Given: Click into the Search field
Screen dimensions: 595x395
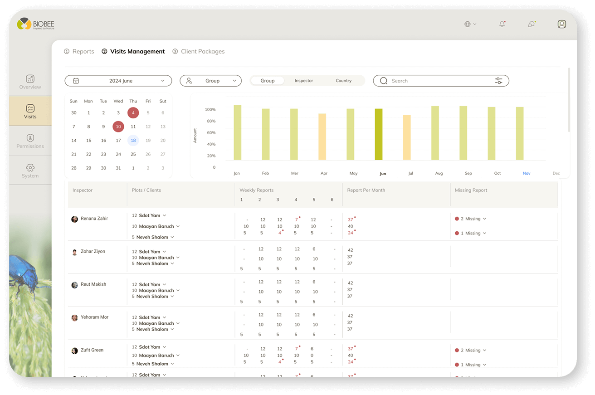Looking at the screenshot, I should 435,81.
